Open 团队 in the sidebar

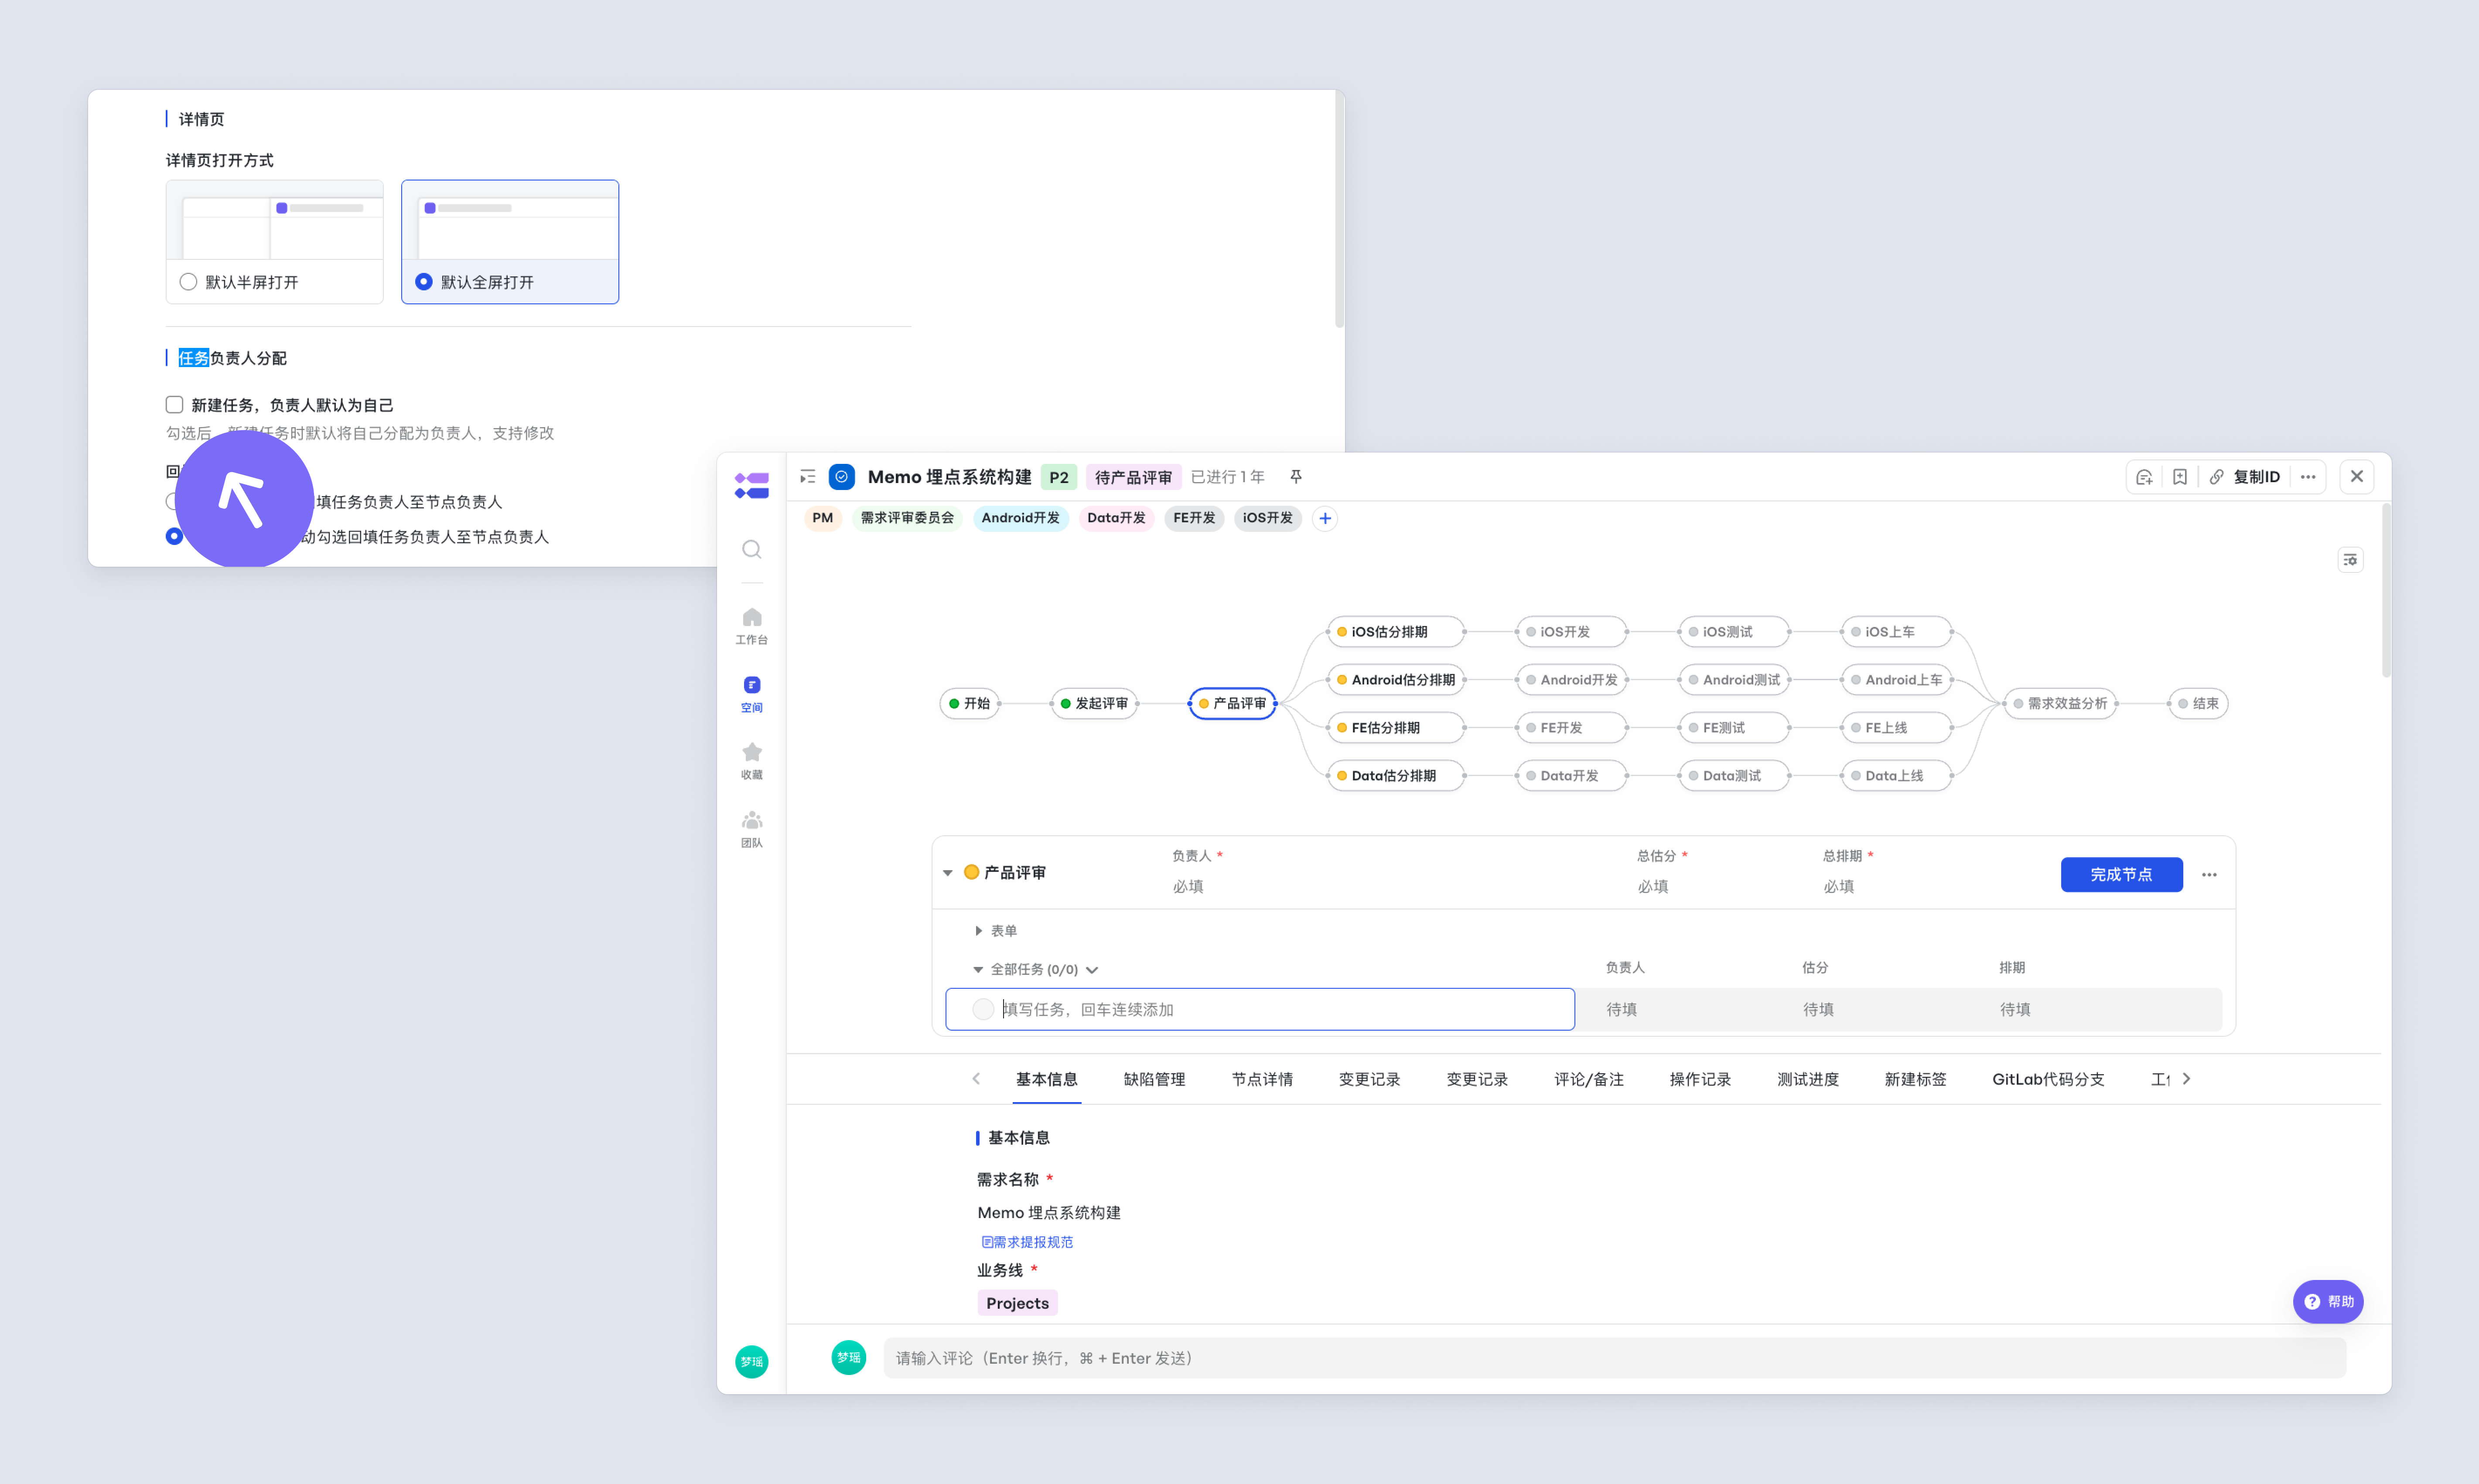[751, 829]
